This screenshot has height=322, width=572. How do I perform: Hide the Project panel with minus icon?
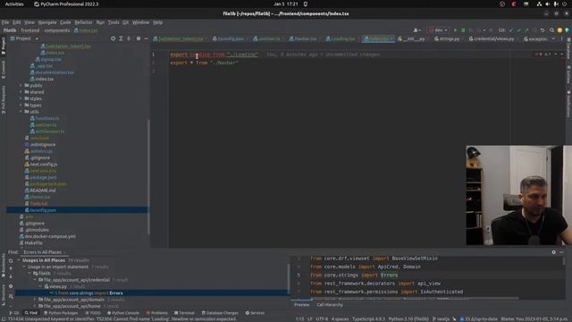click(147, 38)
